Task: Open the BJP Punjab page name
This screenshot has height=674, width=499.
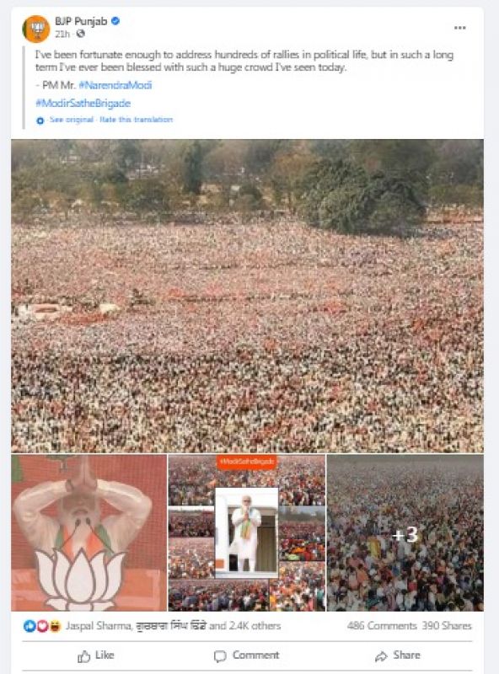Action: pos(81,21)
